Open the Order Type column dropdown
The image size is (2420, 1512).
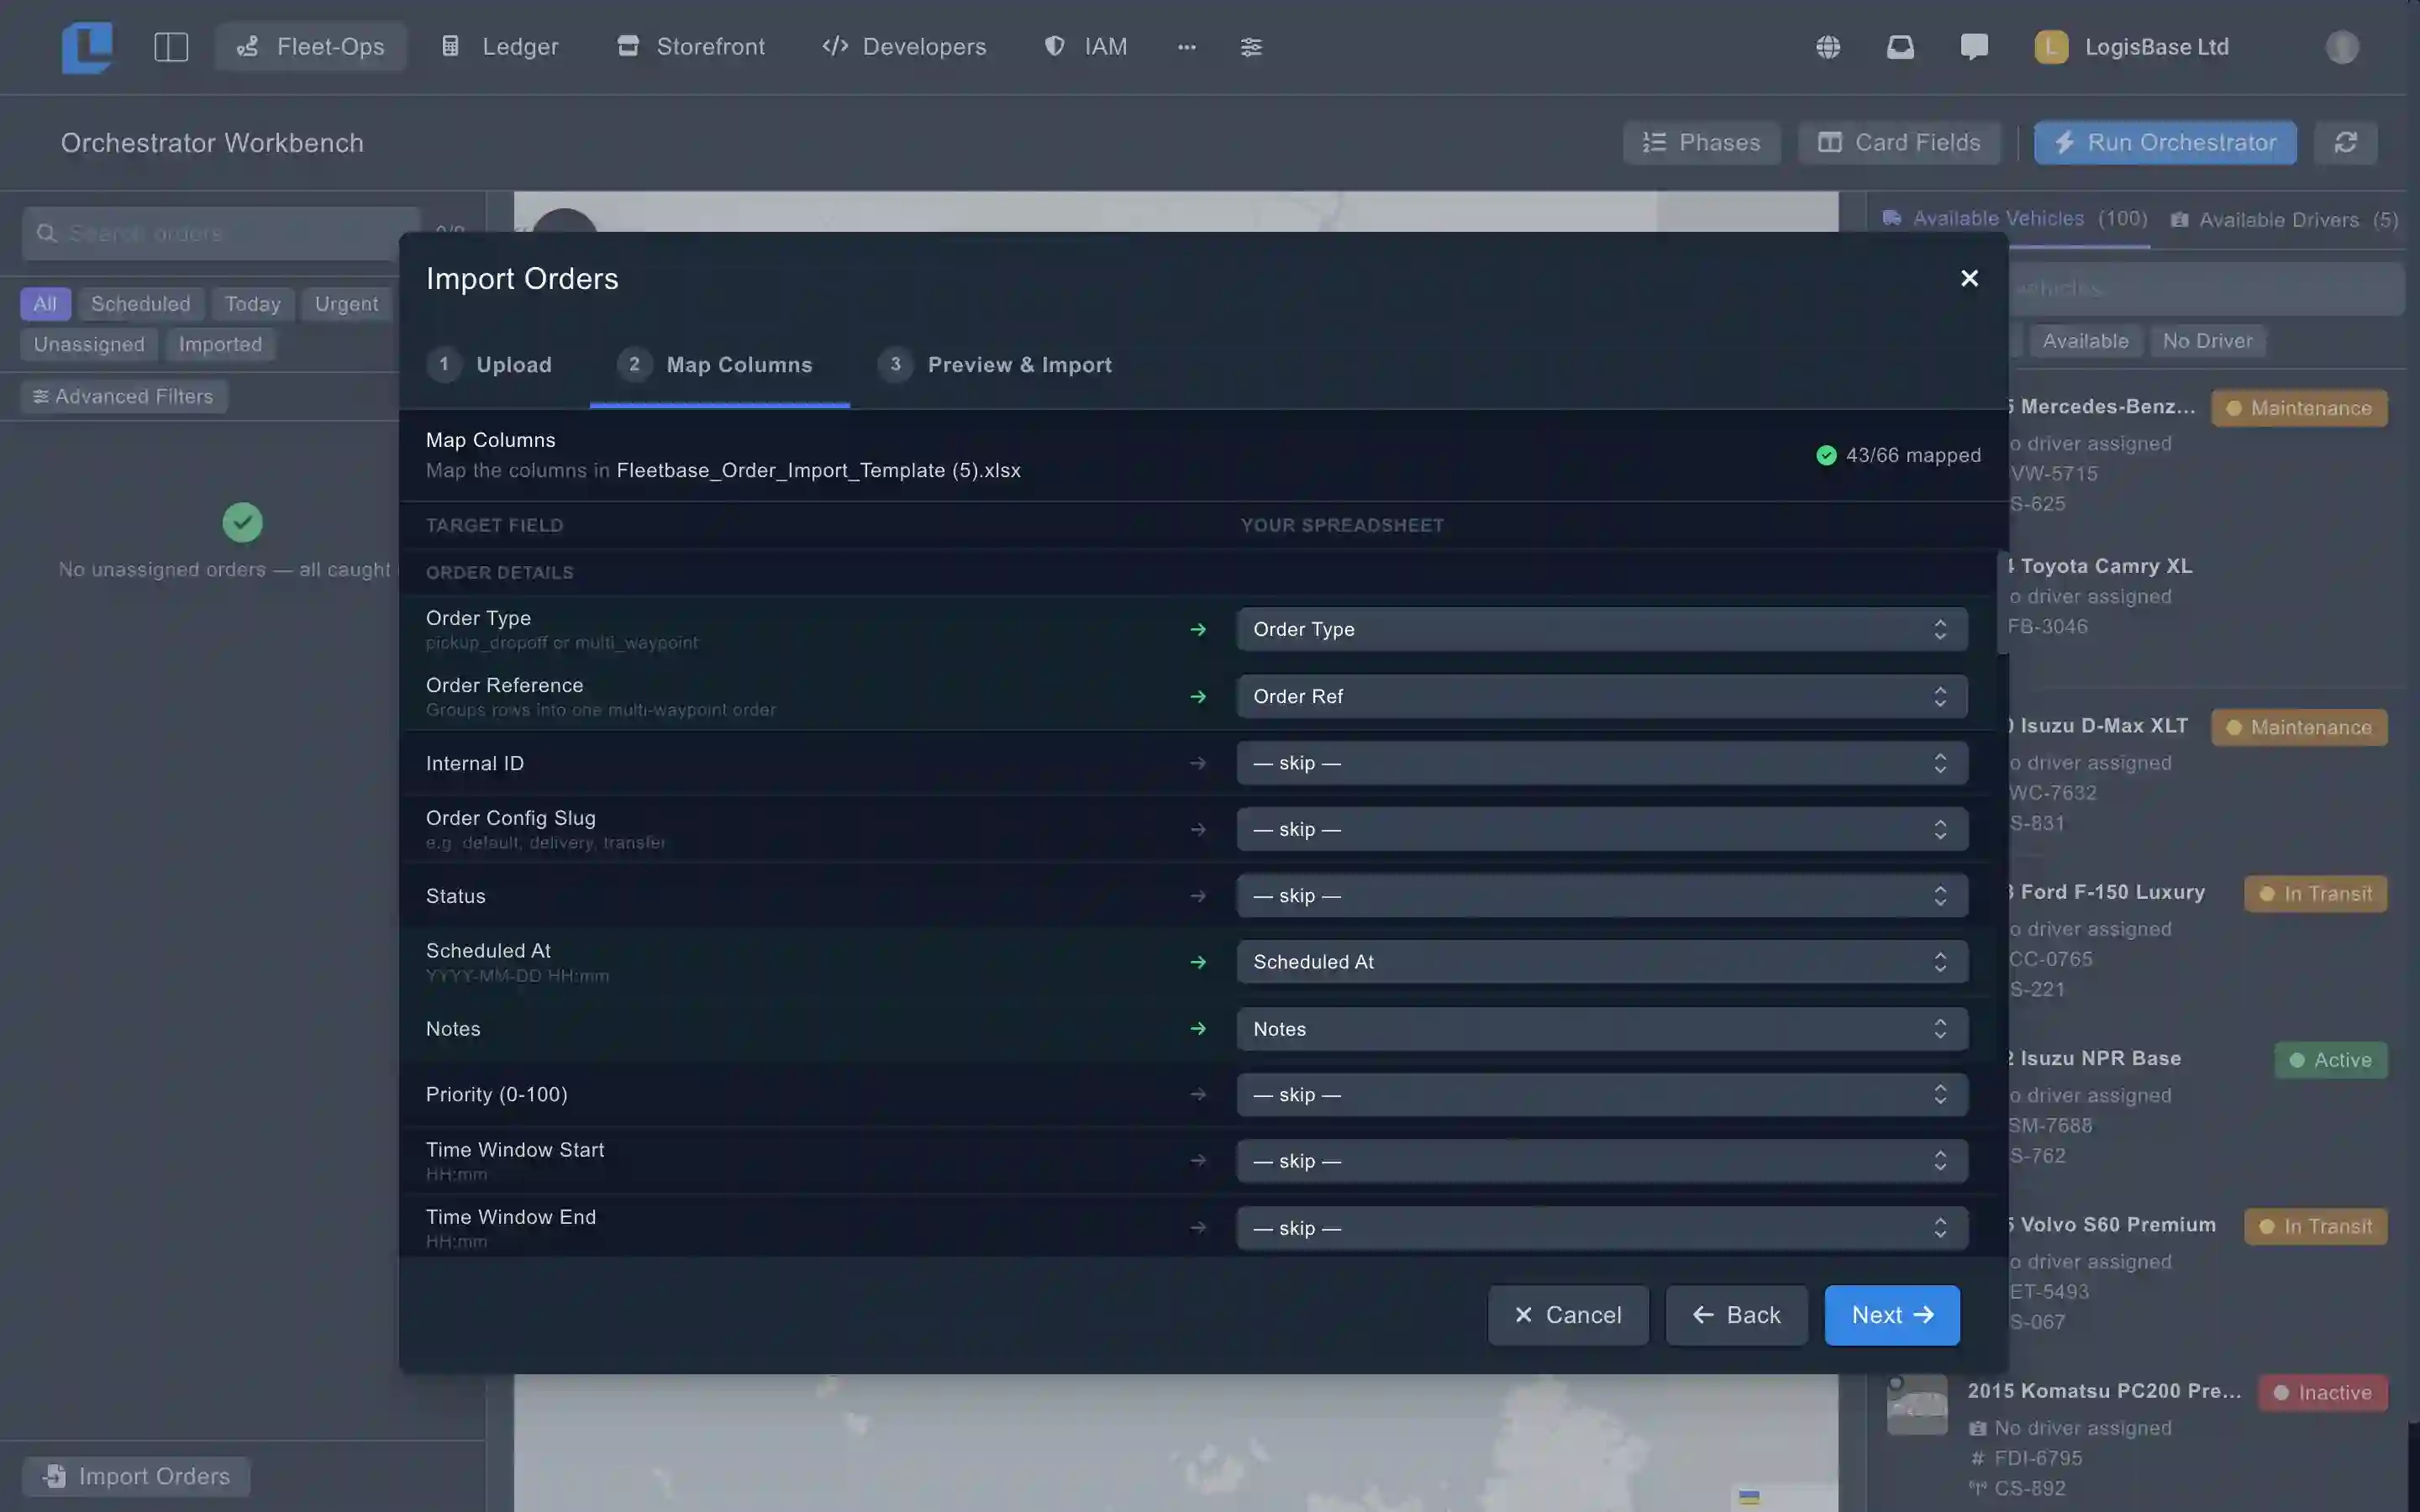point(1602,629)
